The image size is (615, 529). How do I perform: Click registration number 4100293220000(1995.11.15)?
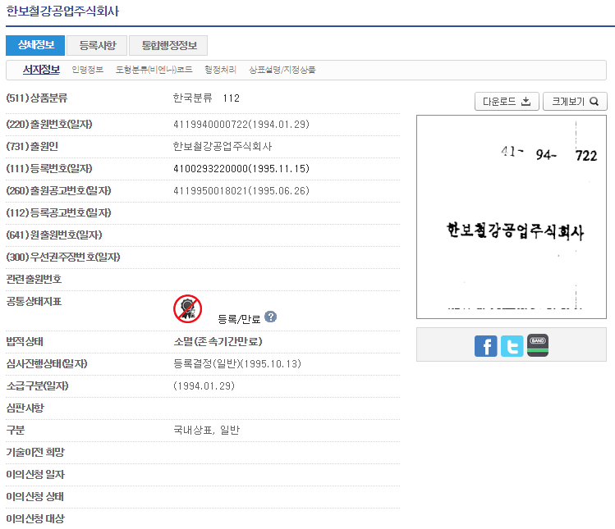click(x=241, y=168)
